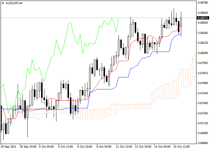
Task: Select the 0.67265 price scale label
Action: pyautogui.click(x=203, y=113)
